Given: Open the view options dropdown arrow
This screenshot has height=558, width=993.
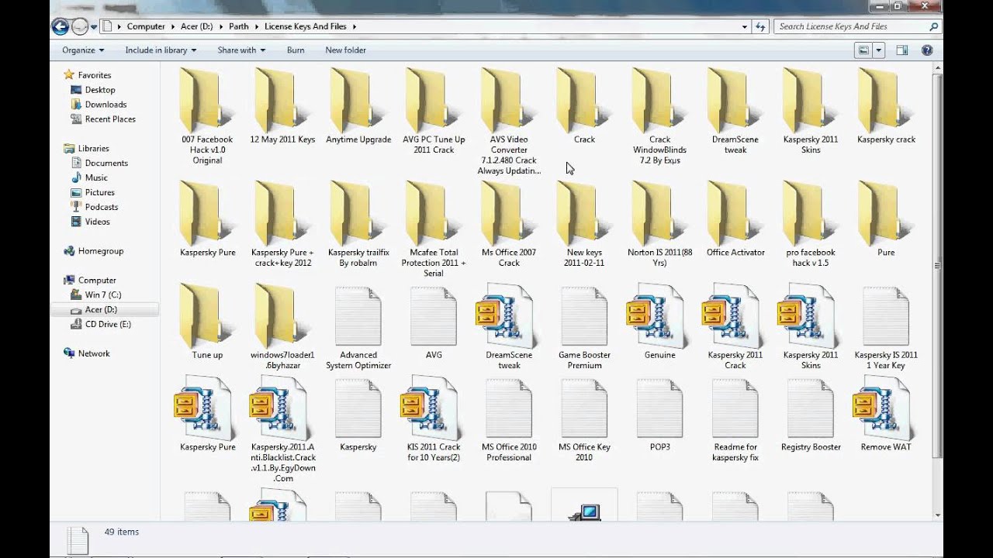Looking at the screenshot, I should (879, 50).
